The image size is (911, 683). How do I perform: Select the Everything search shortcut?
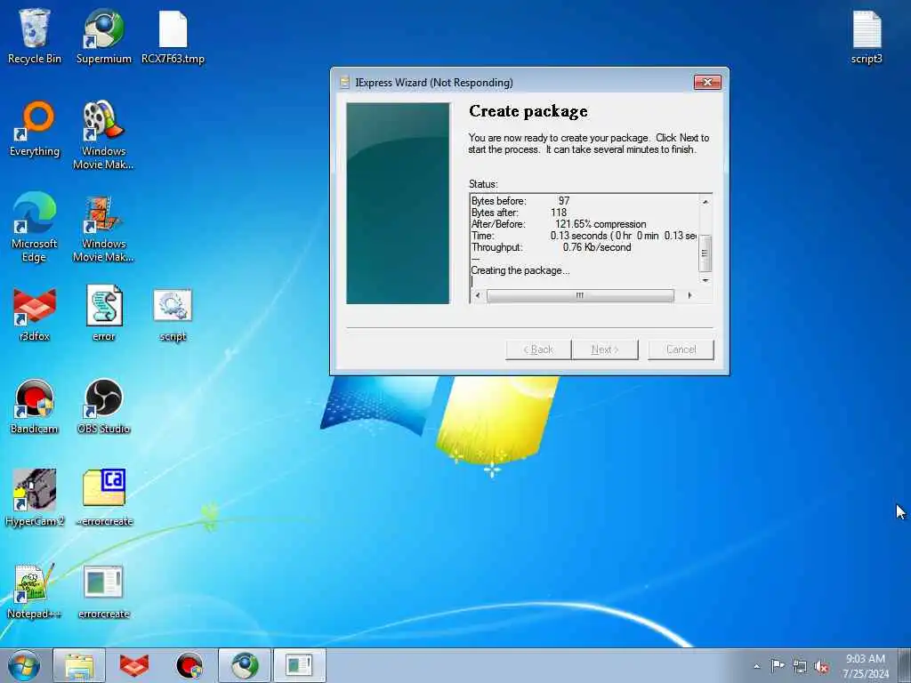[x=35, y=129]
